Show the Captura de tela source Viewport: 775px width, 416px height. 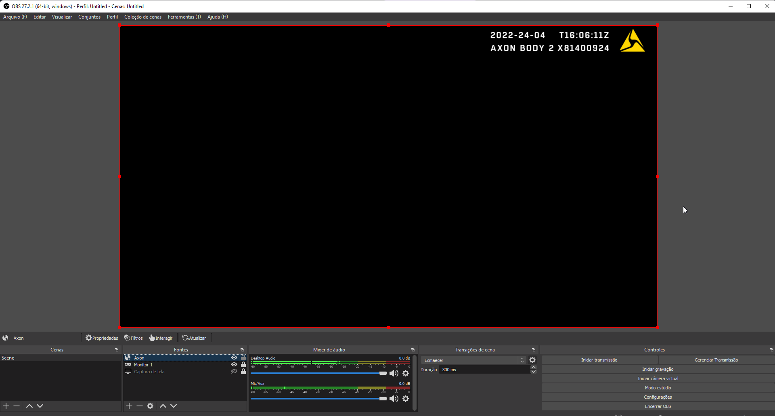(x=234, y=372)
